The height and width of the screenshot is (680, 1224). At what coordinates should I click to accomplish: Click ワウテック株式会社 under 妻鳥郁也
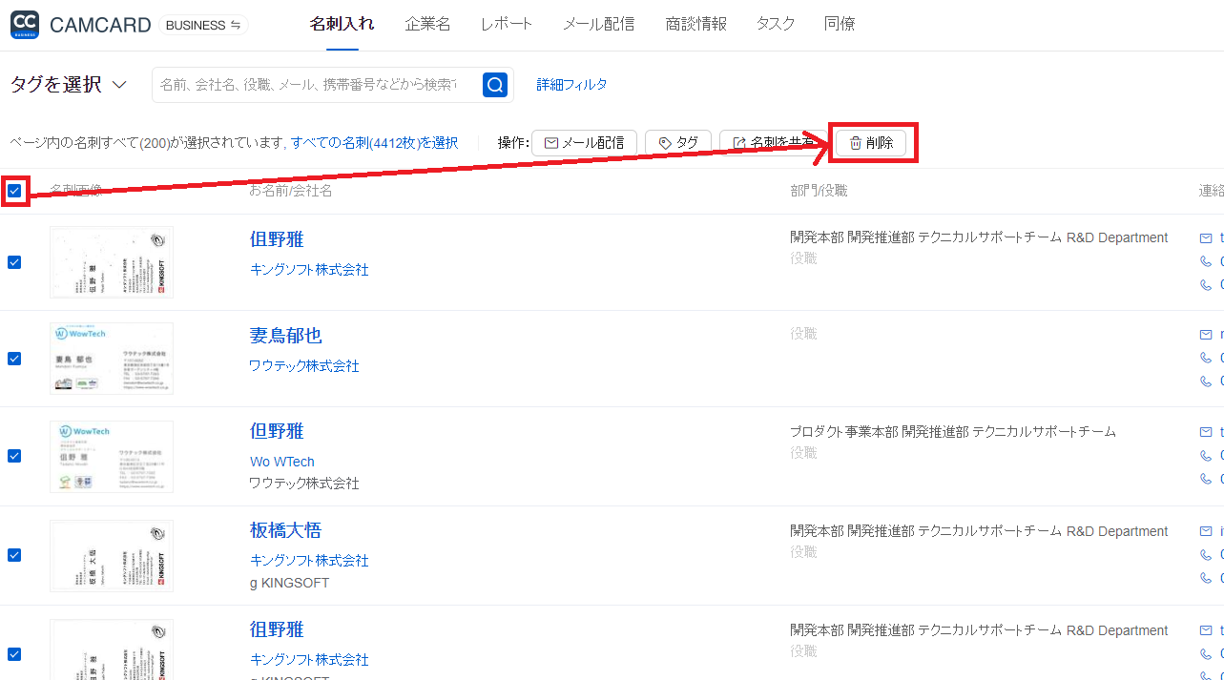(x=304, y=366)
